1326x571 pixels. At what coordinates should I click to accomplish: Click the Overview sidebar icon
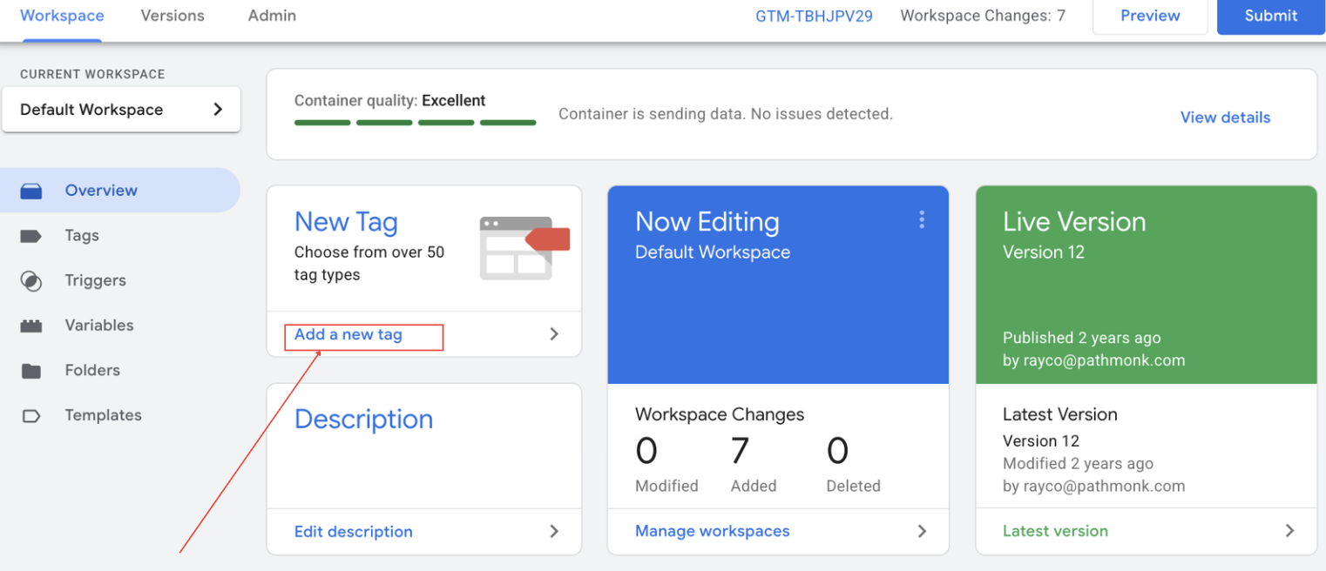[x=31, y=191]
